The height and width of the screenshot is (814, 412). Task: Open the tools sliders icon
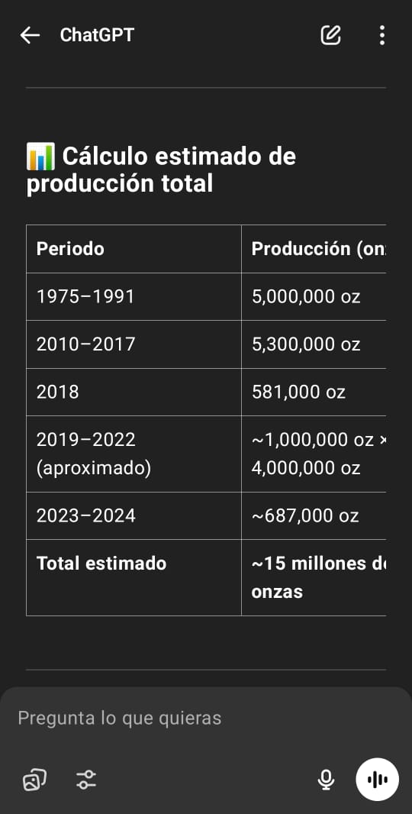[86, 779]
